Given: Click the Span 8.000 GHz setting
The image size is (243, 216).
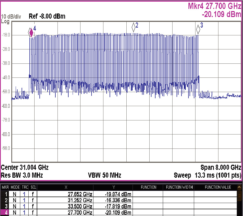Looking at the screenshot, I should (x=221, y=167).
